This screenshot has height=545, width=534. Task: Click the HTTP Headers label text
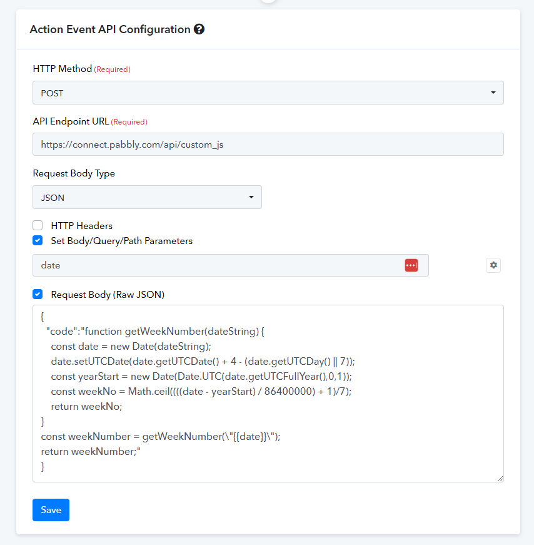point(82,226)
